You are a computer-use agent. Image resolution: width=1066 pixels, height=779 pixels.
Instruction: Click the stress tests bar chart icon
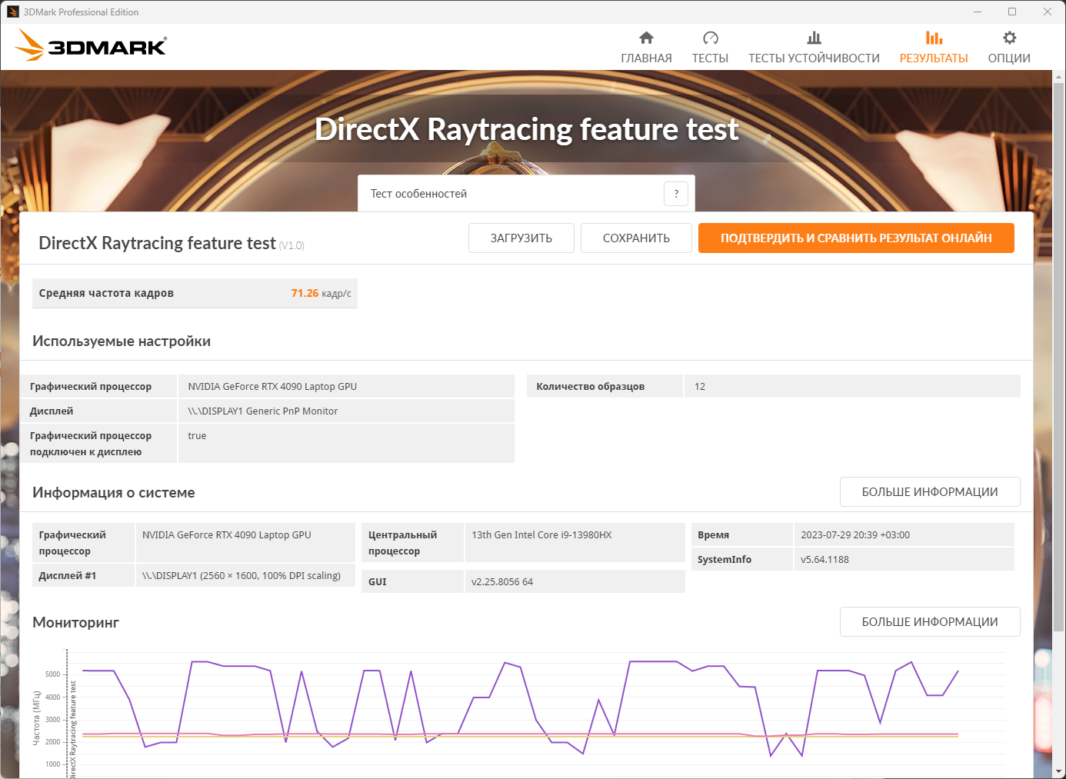(814, 38)
